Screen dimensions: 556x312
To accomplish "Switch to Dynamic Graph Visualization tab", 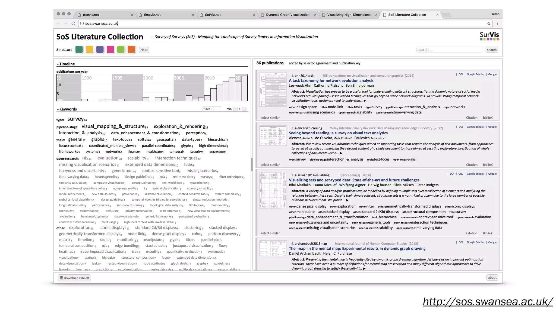I will (288, 15).
